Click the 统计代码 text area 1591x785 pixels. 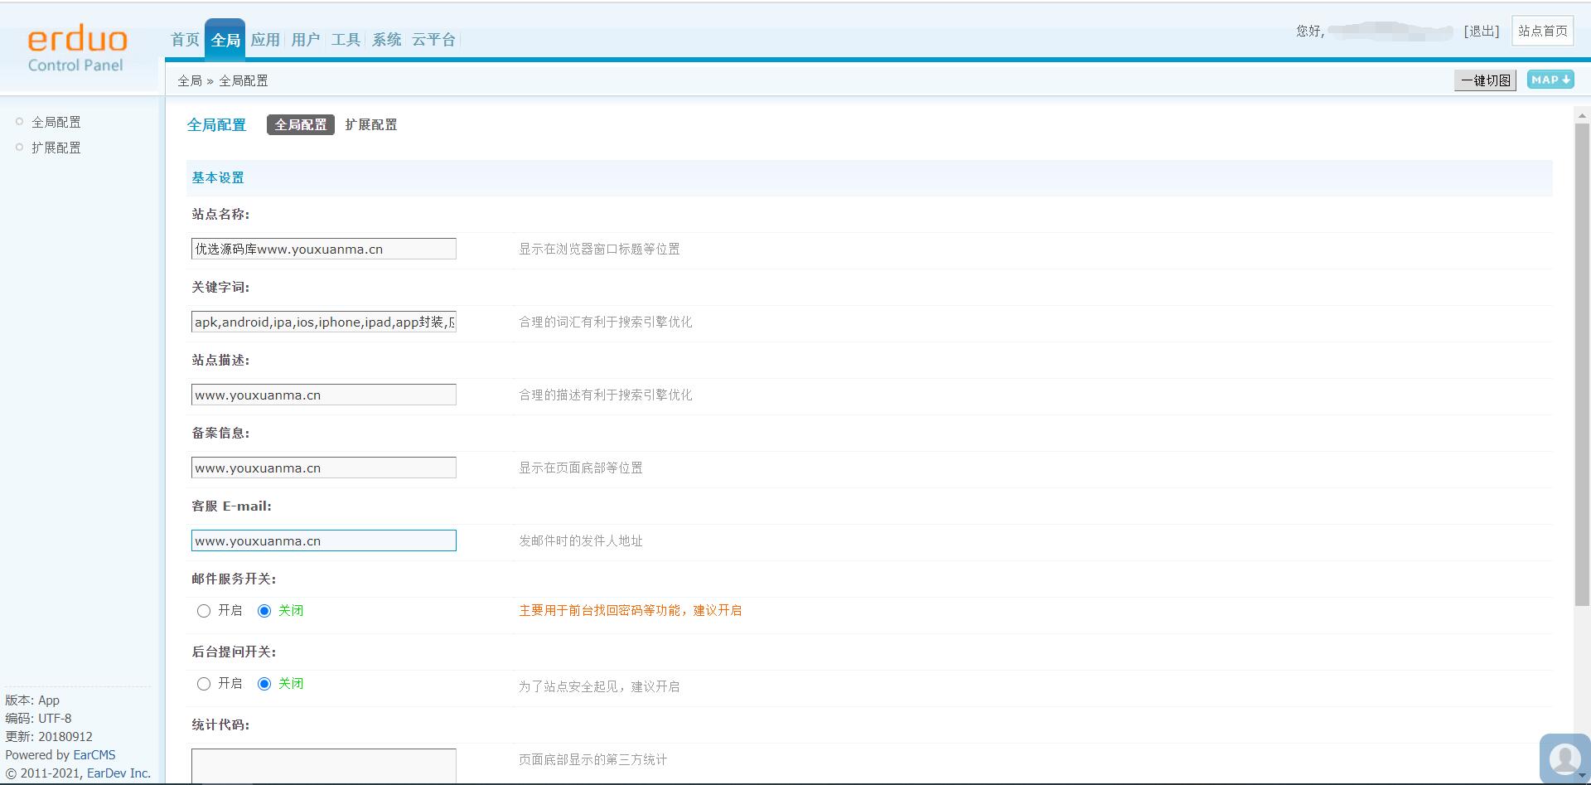[x=323, y=766]
